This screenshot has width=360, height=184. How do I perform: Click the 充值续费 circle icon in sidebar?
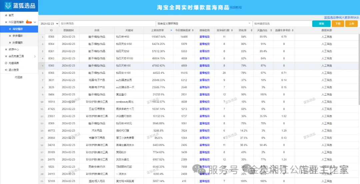click(x=6, y=63)
